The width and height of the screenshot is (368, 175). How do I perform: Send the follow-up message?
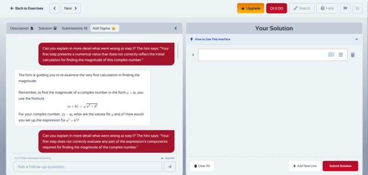170,167
